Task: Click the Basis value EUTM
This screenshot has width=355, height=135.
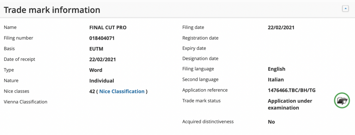Action: [x=96, y=49]
